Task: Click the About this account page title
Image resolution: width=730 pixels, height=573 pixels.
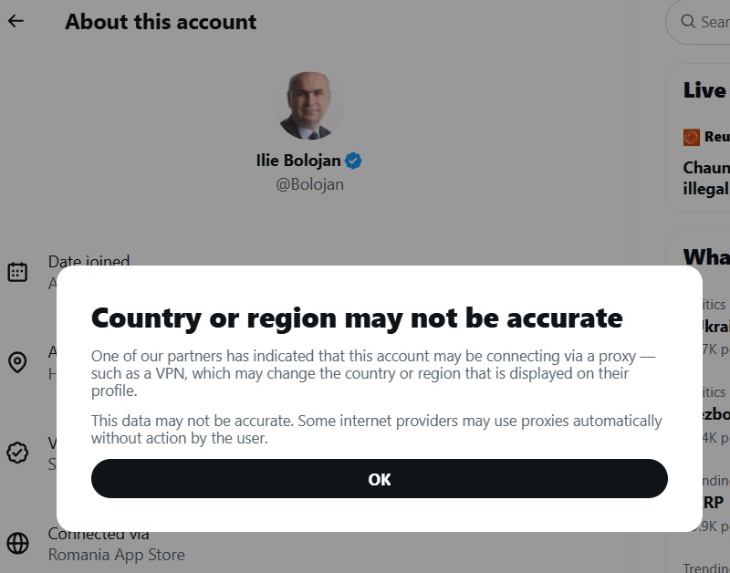Action: (161, 22)
